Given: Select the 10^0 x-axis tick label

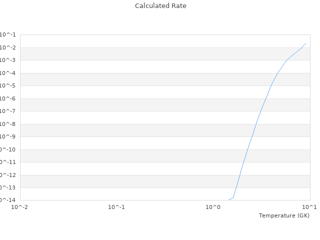Looking at the screenshot, I should tap(213, 207).
